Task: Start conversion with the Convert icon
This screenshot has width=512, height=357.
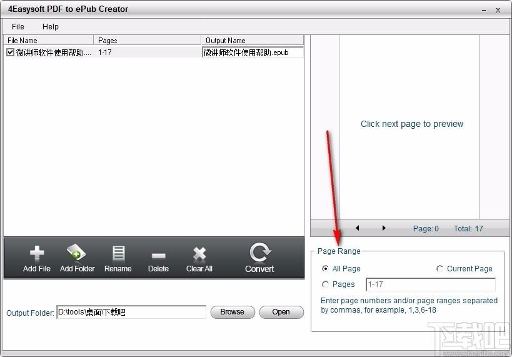Action: pyautogui.click(x=259, y=252)
